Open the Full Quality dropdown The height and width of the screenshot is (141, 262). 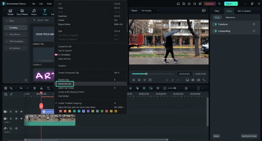click(150, 10)
